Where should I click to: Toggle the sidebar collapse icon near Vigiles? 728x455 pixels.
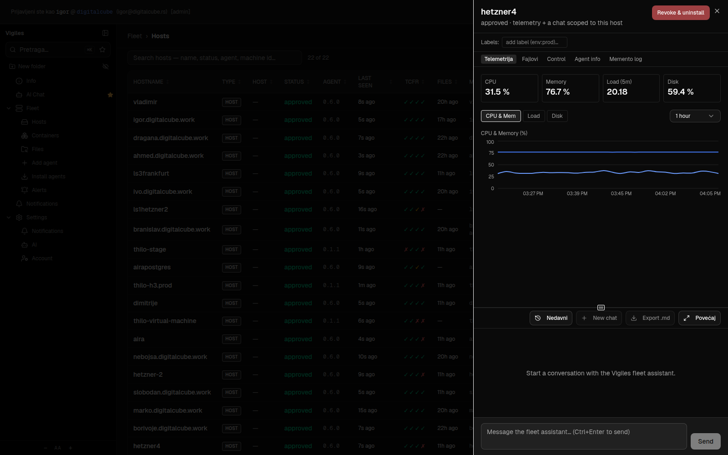pos(105,33)
